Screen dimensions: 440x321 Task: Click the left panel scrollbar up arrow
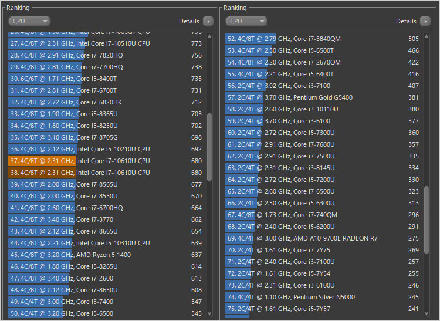pyautogui.click(x=209, y=36)
